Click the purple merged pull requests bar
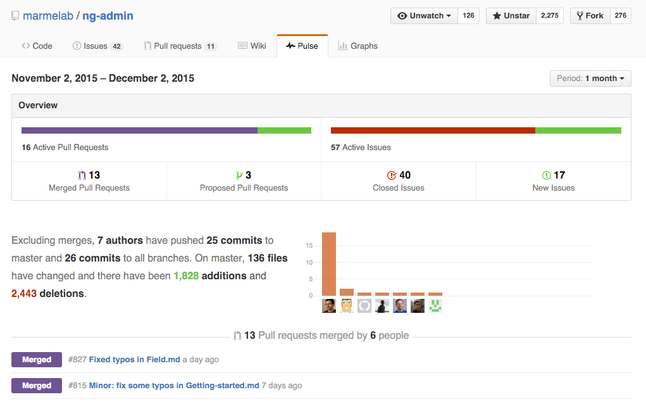This screenshot has height=404, width=646. coord(139,130)
